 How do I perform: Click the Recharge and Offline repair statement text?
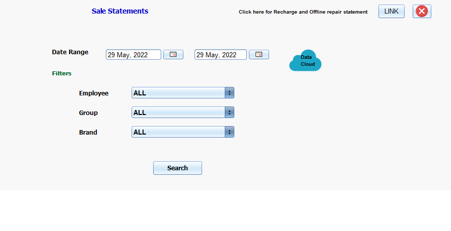tap(303, 12)
